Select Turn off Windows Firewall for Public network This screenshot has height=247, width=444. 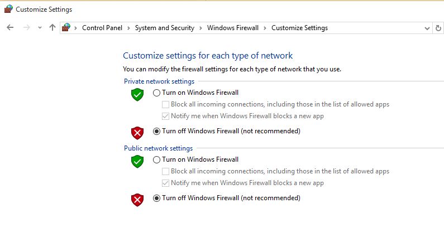tap(156, 198)
